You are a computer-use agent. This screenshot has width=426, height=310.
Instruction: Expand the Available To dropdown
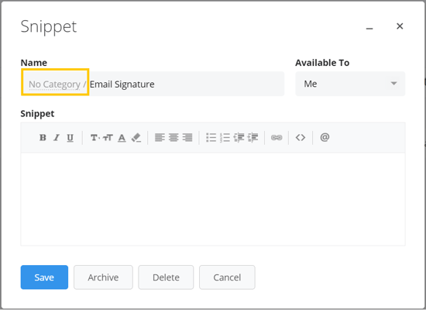[x=350, y=84]
